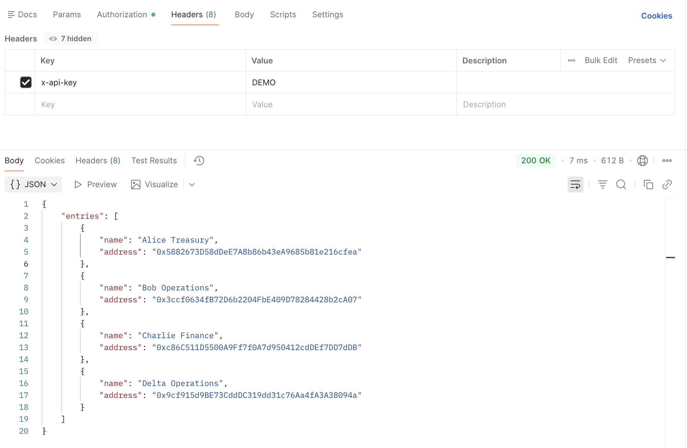The height and width of the screenshot is (448, 687).
Task: Open network info globe icon
Action: point(642,161)
